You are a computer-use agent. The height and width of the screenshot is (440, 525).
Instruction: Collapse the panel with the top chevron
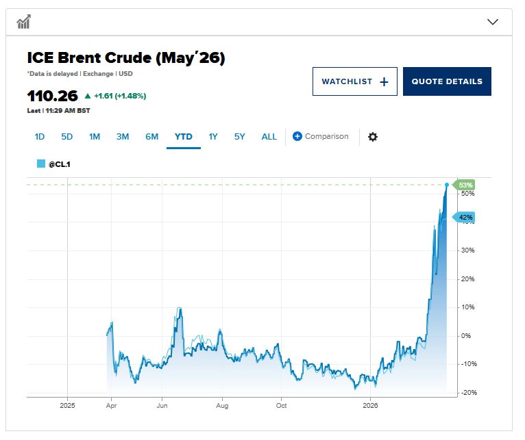pos(493,22)
